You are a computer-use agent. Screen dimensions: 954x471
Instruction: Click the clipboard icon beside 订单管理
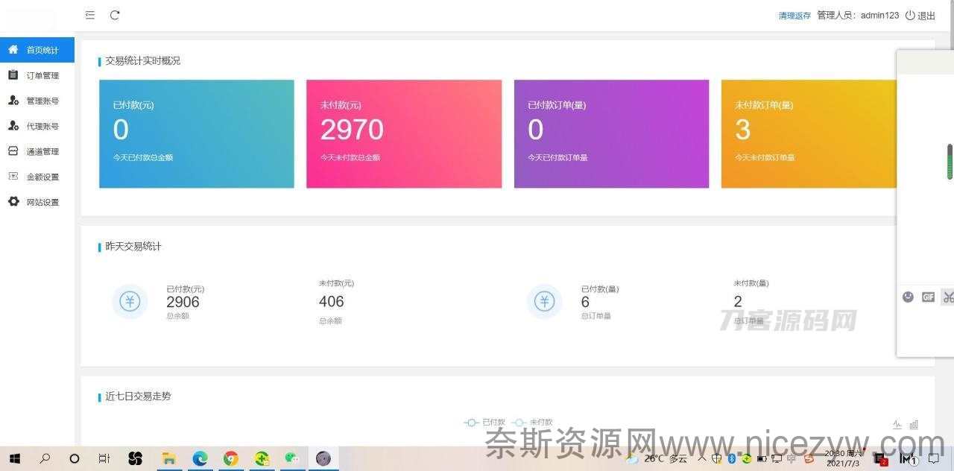(x=13, y=75)
